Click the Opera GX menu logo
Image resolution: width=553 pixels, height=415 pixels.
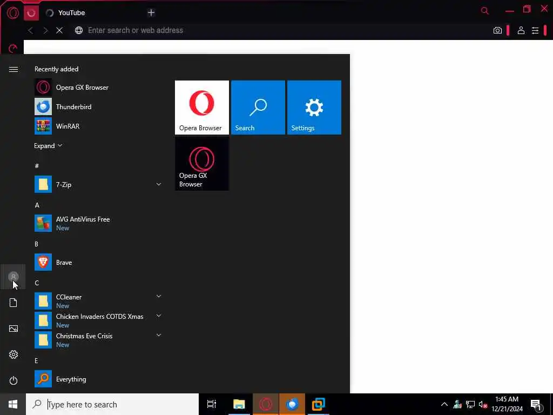13,13
